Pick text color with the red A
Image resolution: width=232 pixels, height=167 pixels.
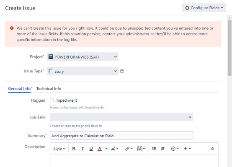[x=100, y=149]
